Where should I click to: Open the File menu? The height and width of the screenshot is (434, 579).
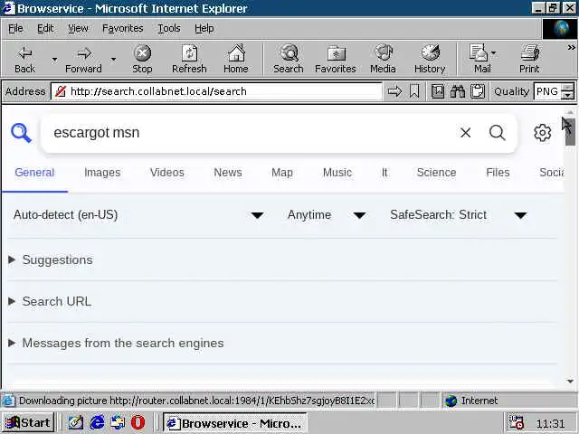(15, 28)
